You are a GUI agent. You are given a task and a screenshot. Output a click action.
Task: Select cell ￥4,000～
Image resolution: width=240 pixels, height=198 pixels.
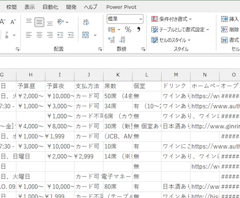pyautogui.click(x=31, y=126)
